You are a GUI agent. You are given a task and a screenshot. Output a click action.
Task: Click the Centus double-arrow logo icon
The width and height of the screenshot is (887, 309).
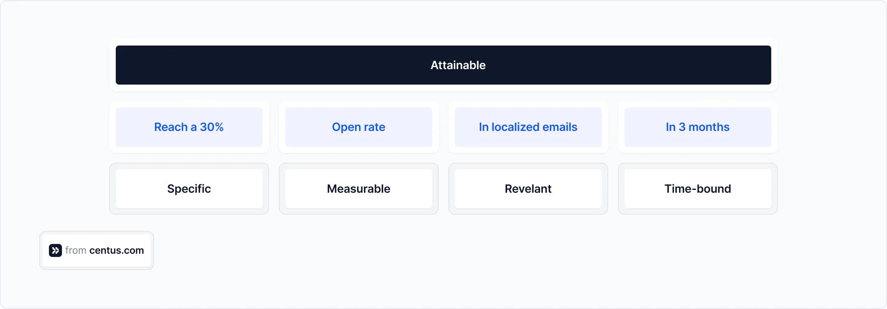[x=55, y=250]
